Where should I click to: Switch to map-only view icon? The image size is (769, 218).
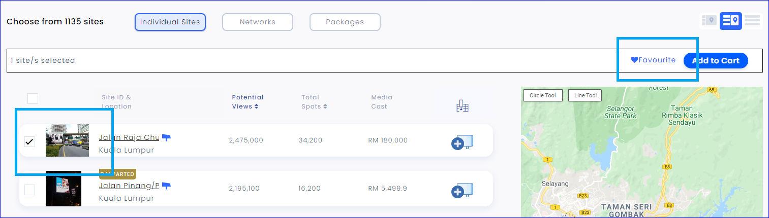709,20
